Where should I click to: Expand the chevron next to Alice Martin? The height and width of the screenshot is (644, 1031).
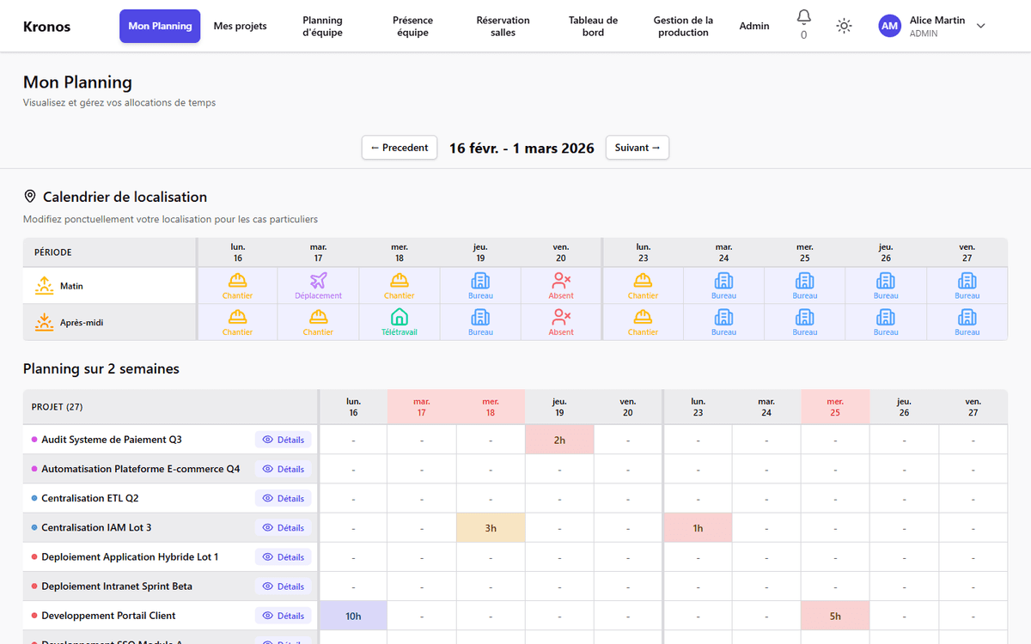point(980,26)
